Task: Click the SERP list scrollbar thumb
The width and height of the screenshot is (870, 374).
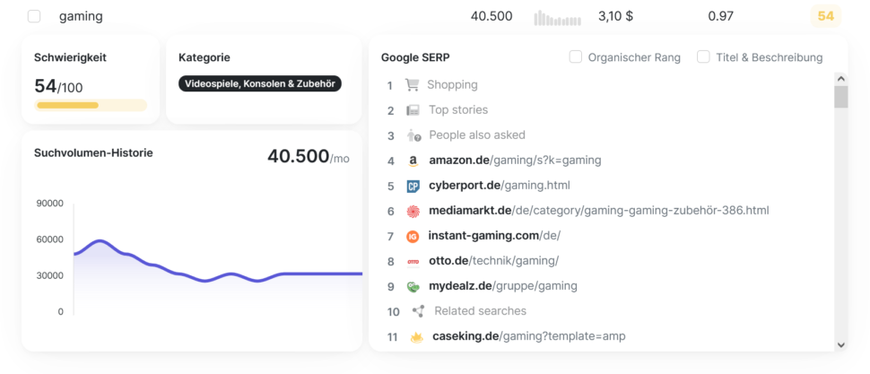Action: [x=841, y=97]
